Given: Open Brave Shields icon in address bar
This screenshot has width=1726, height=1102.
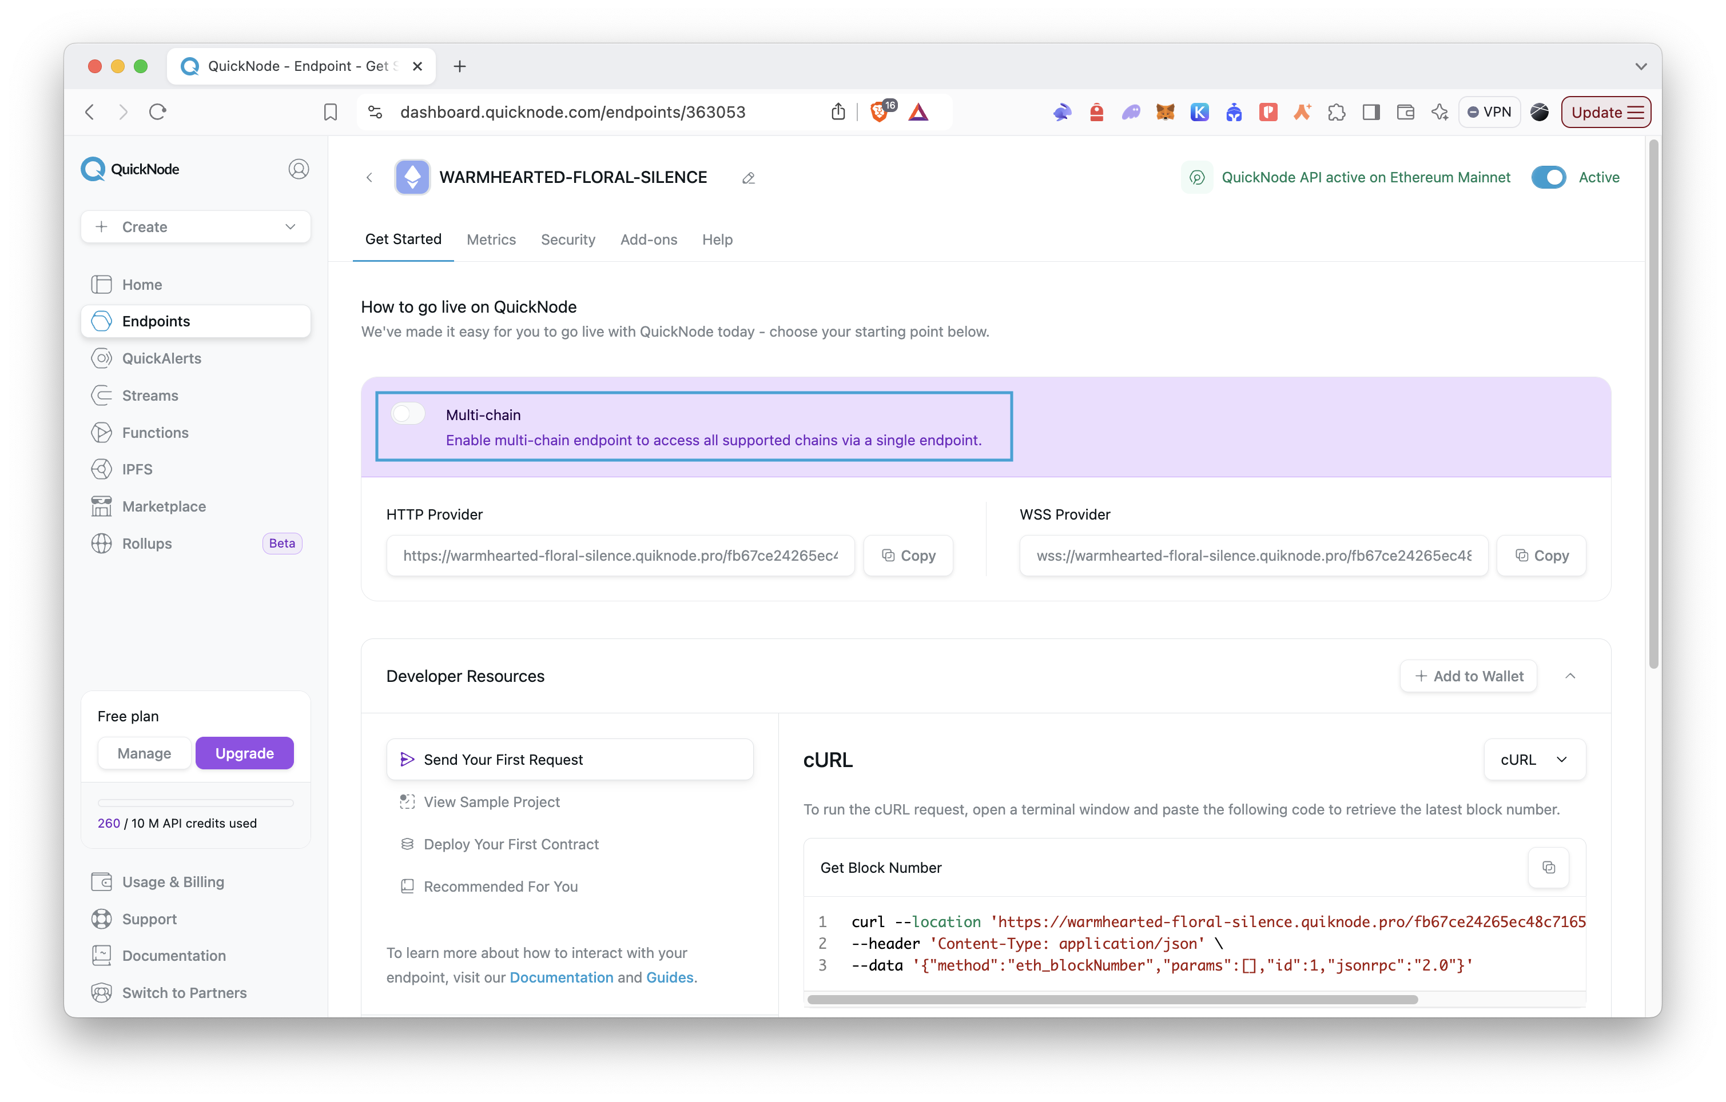Looking at the screenshot, I should point(880,112).
